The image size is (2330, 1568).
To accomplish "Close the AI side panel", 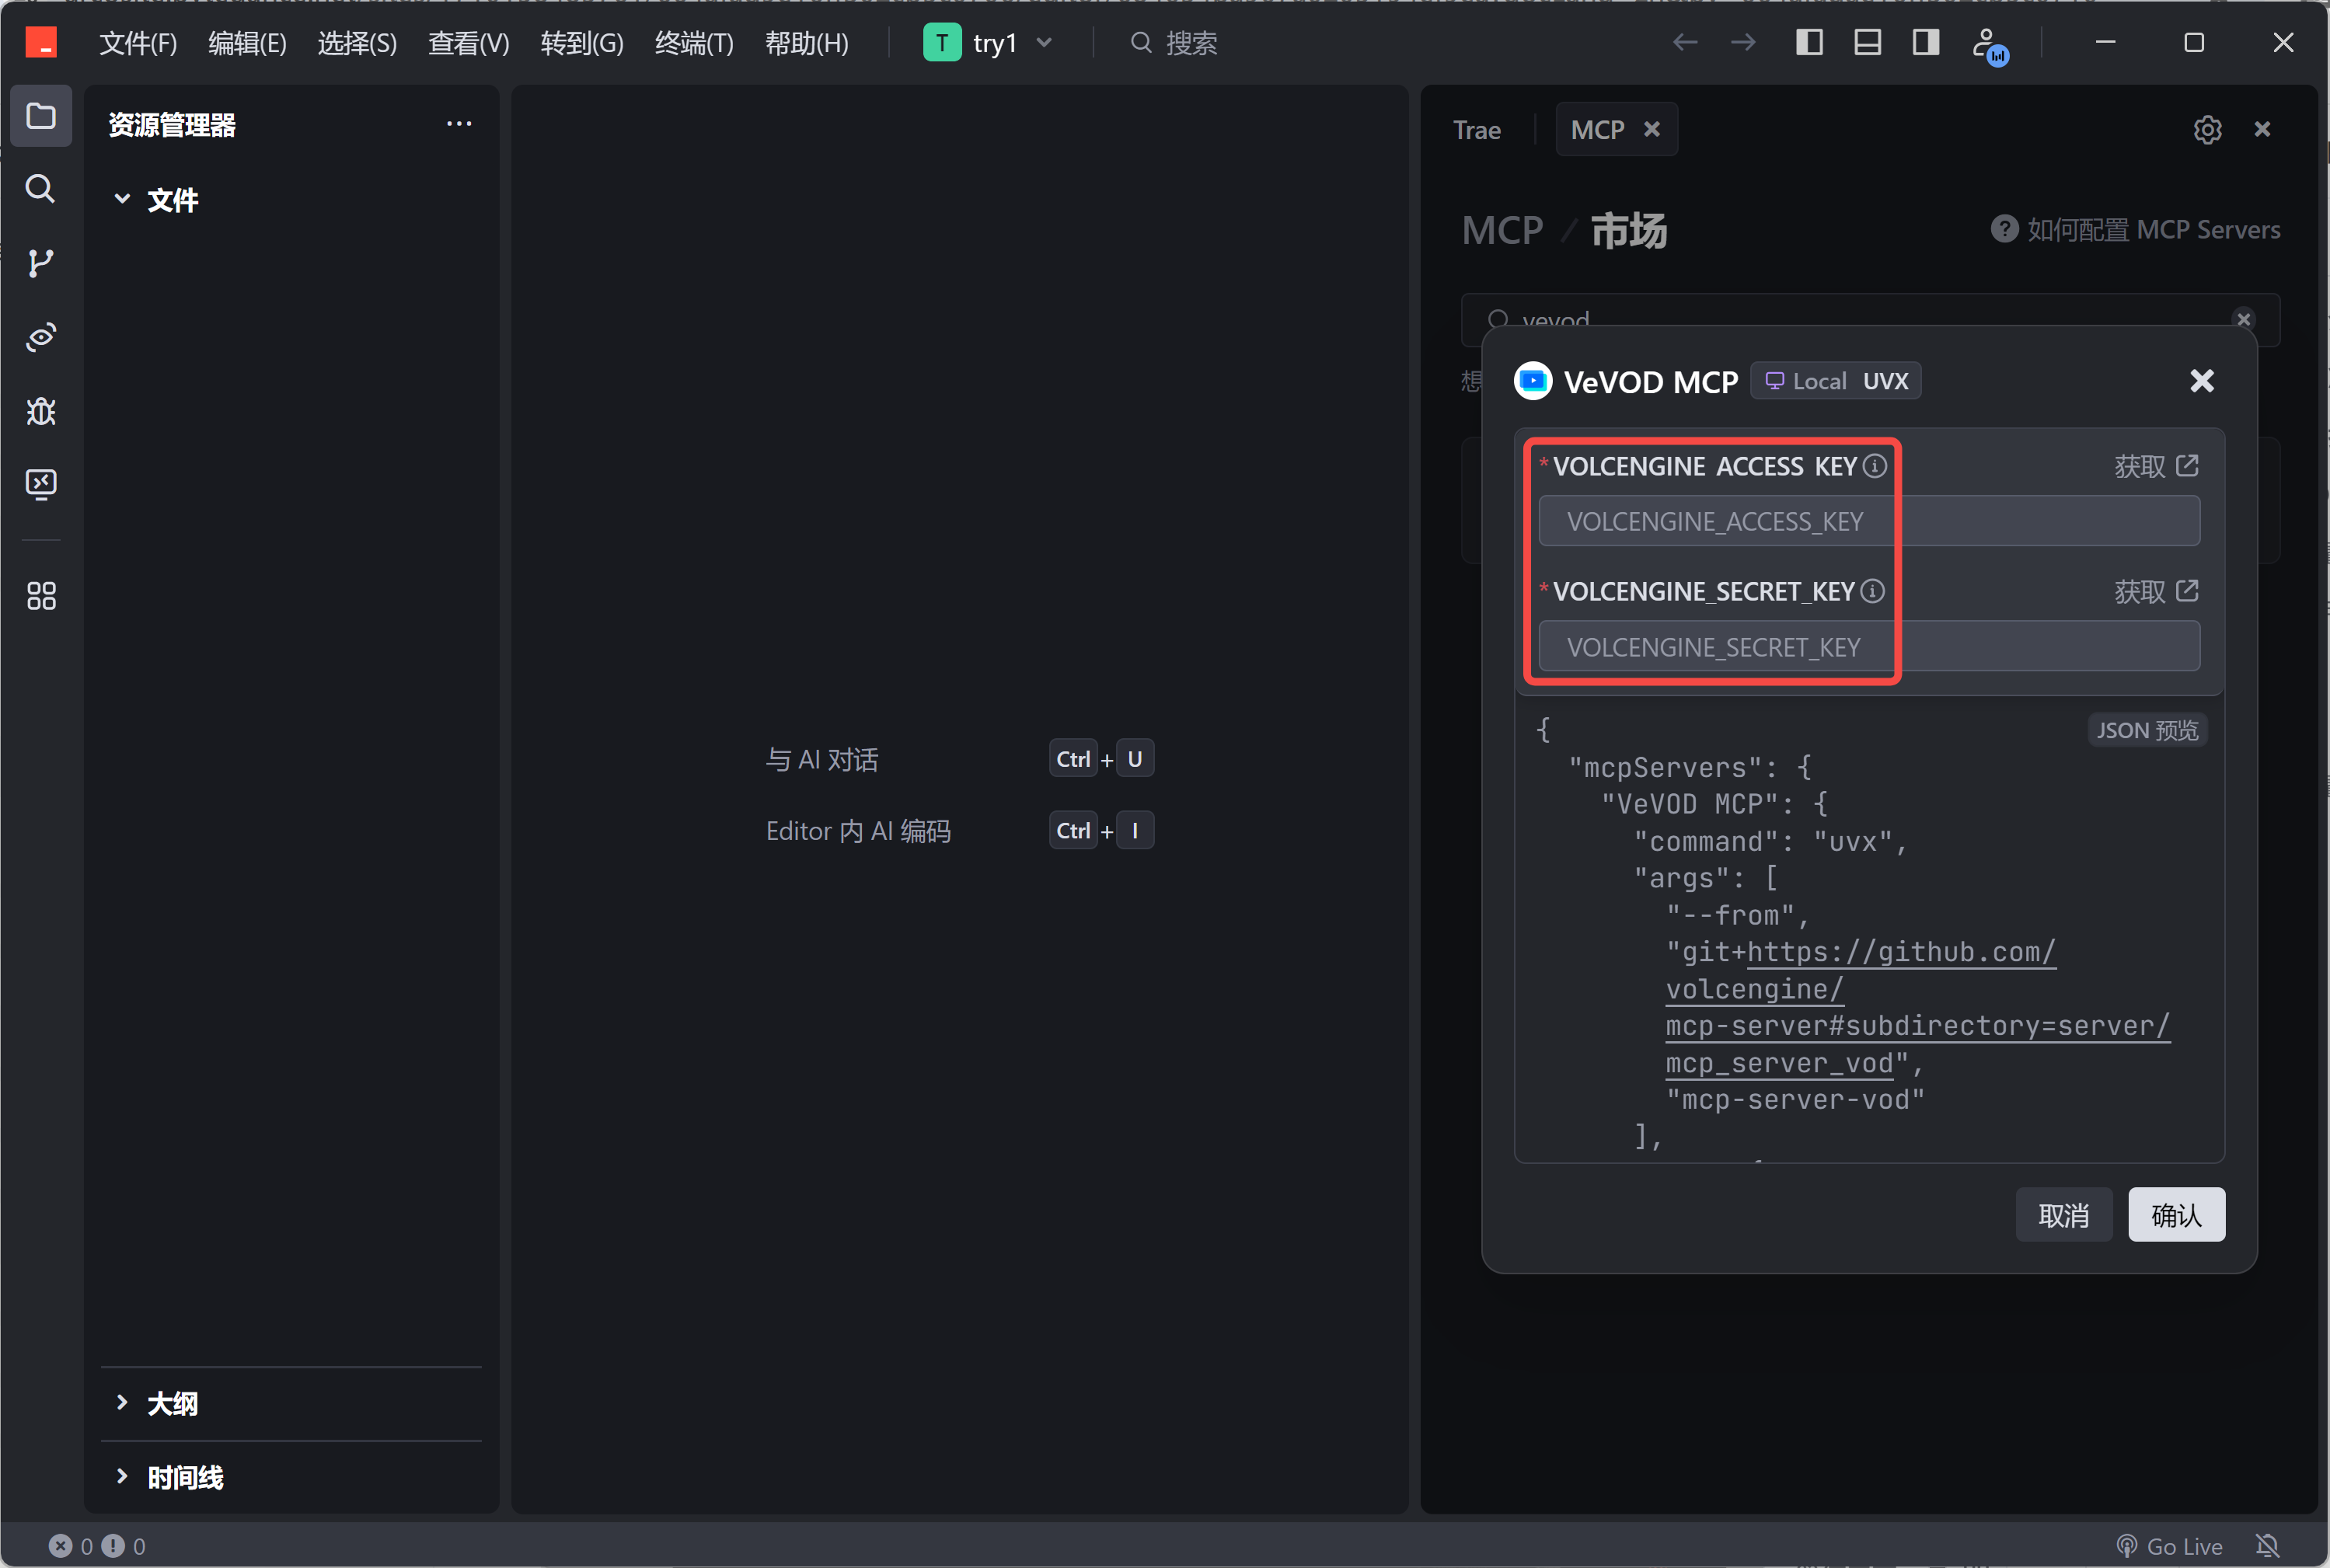I will click(x=2262, y=129).
